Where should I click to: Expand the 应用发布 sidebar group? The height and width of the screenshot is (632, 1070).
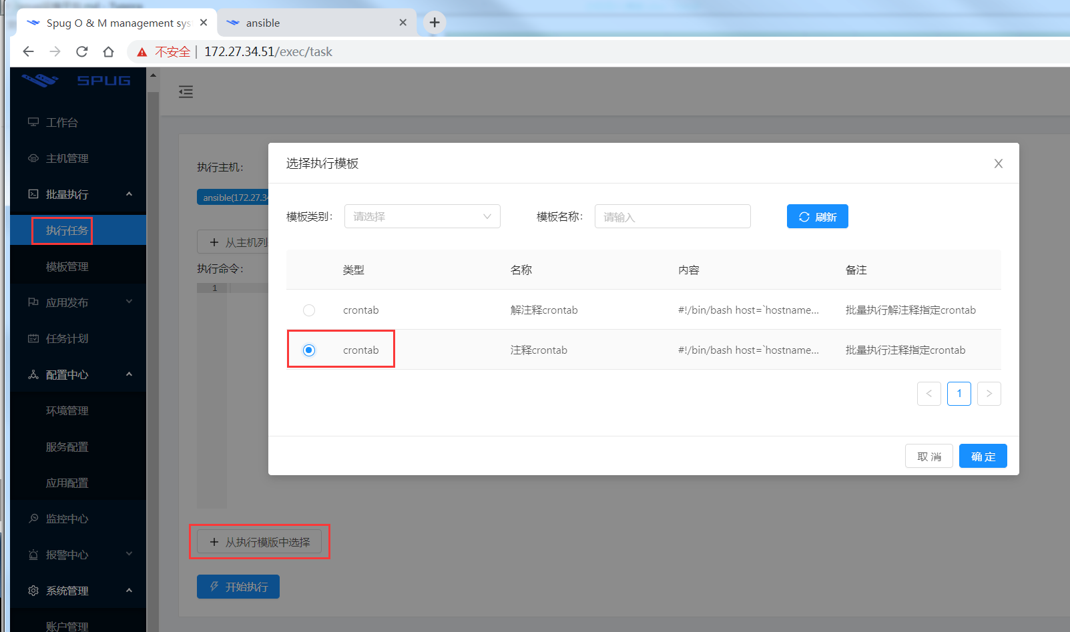coord(78,303)
